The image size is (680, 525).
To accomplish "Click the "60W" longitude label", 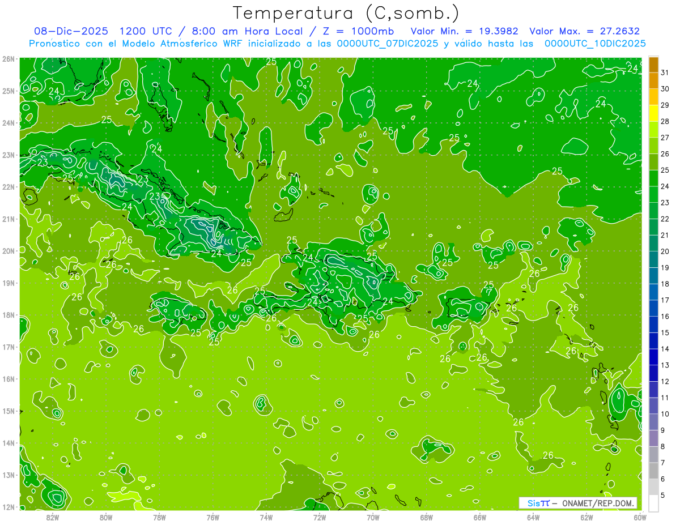I will pyautogui.click(x=640, y=517).
